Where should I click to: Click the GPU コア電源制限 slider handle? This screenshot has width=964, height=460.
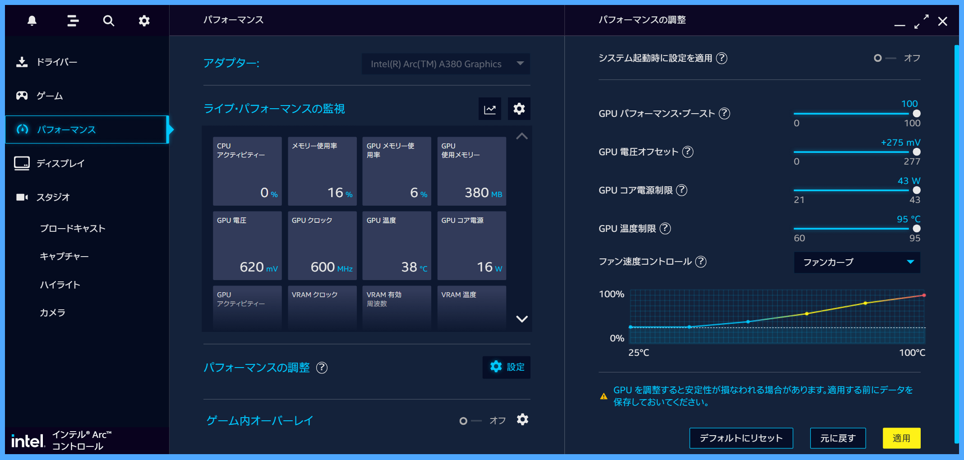(917, 190)
